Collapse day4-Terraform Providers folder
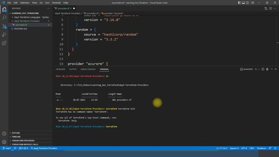 [30, 21]
